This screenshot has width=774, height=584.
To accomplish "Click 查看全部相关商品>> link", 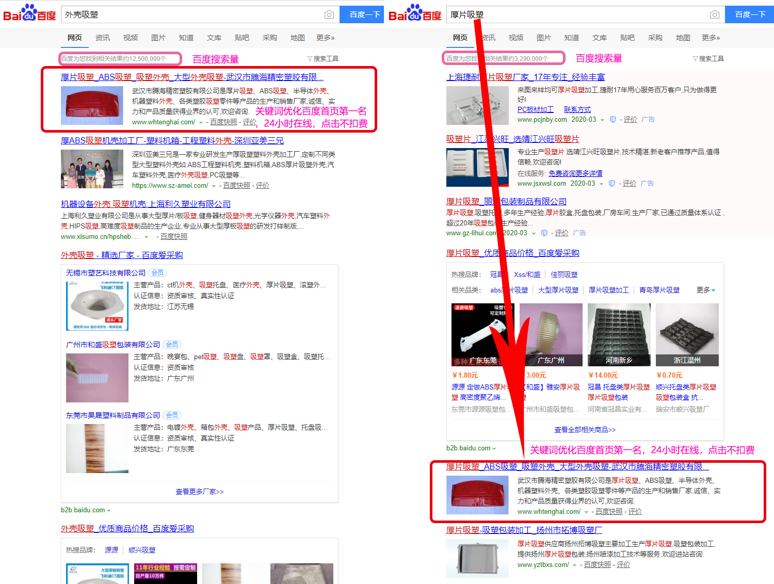I will pos(585,430).
